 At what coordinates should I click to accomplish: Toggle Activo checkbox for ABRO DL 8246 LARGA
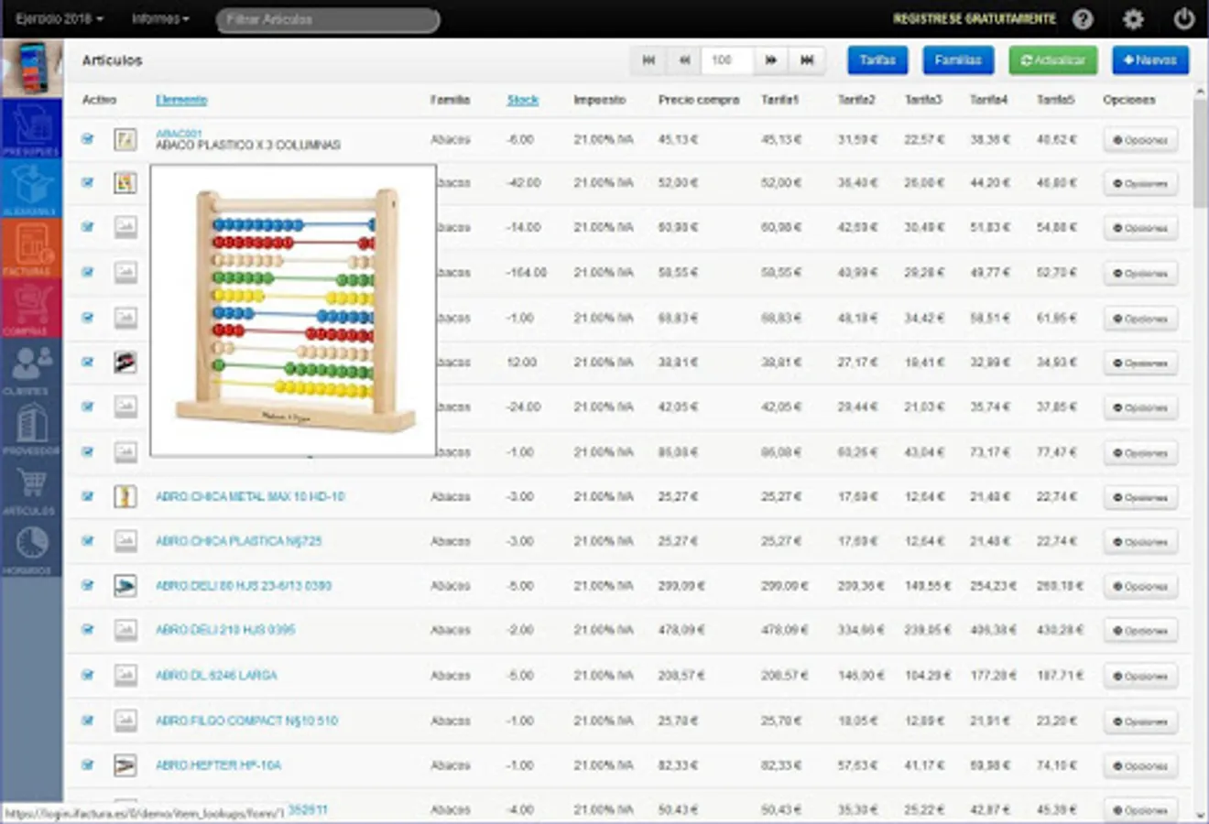click(x=88, y=676)
